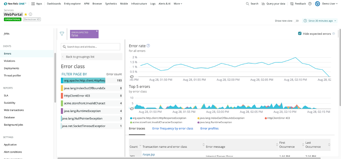Screen dimensions: 341x159
Task: Toggle HttpResponseException series in legend
Action: click(158, 118)
